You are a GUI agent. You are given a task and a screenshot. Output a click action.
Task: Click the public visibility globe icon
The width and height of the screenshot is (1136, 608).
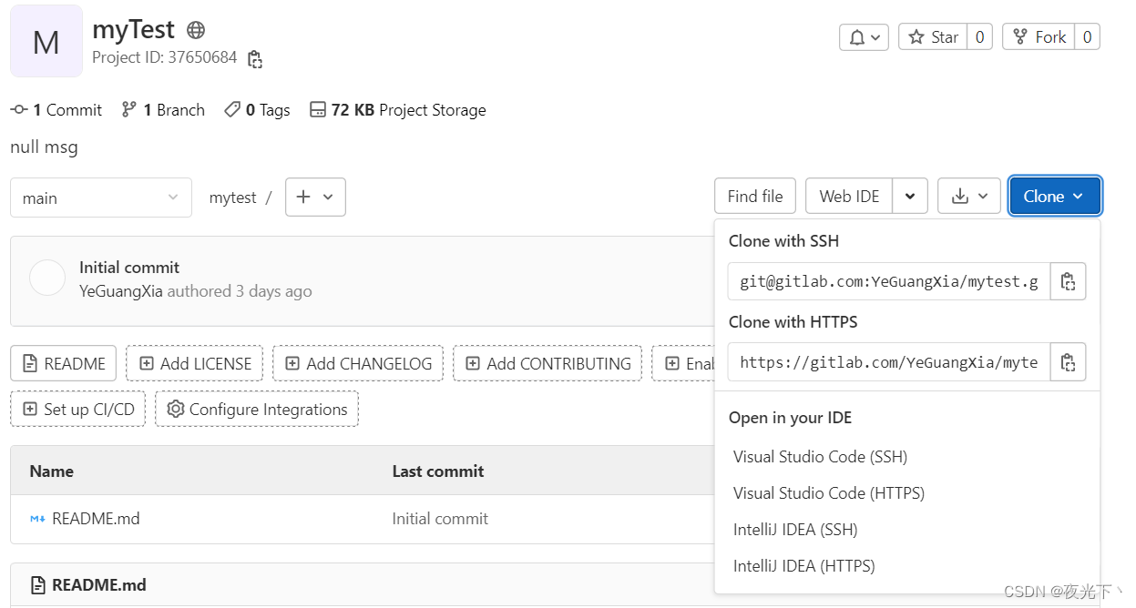(196, 30)
